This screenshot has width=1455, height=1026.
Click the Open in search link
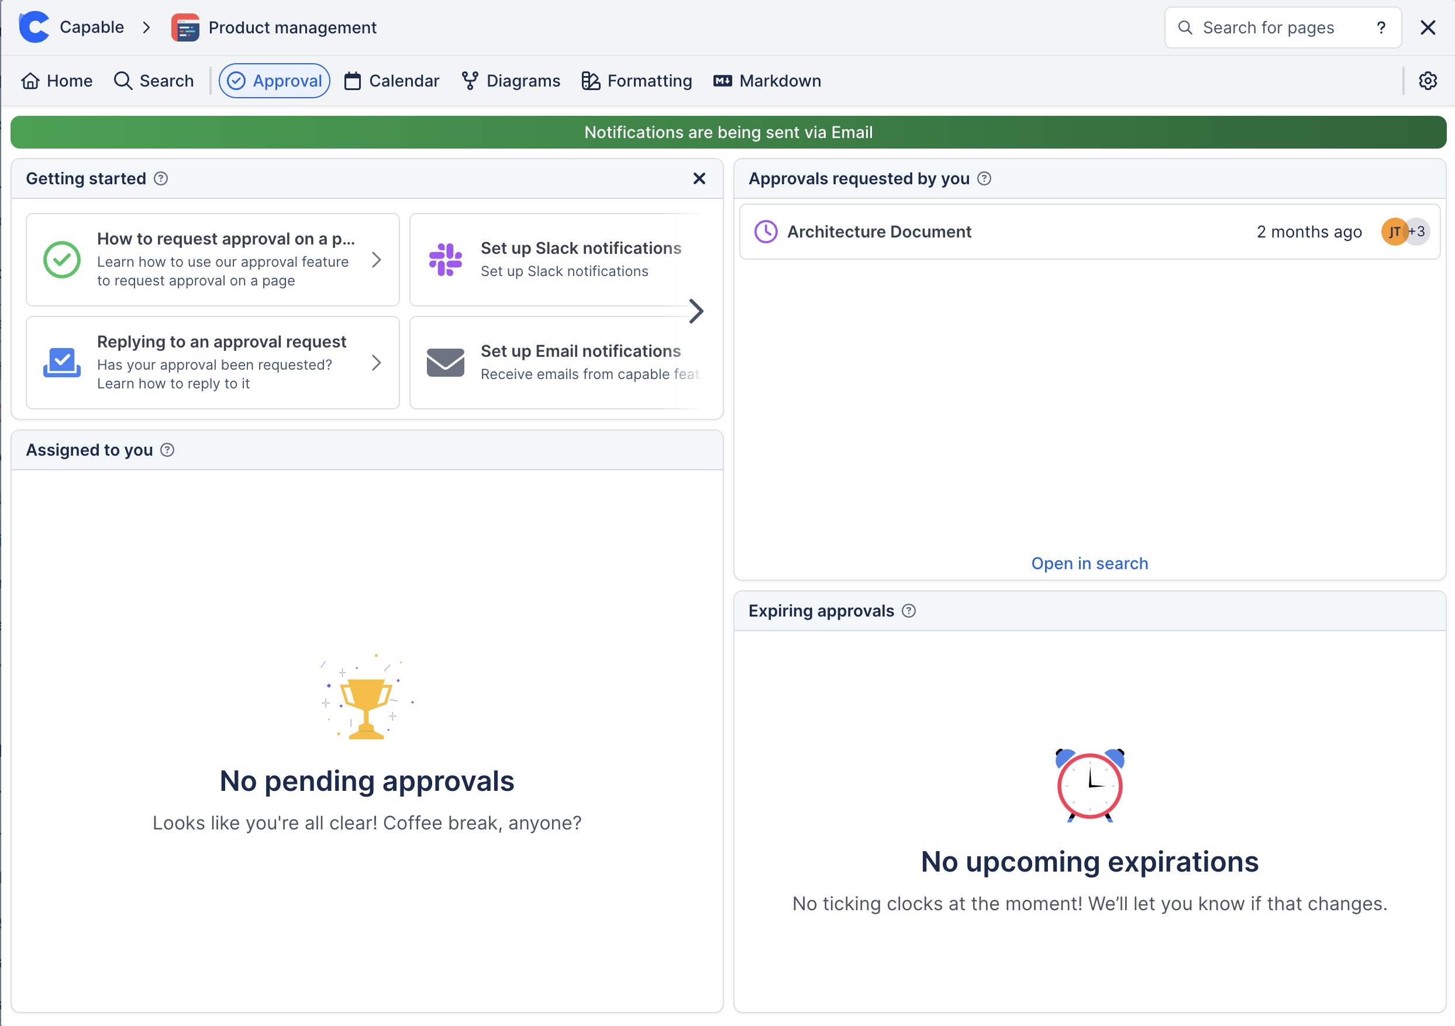(1089, 563)
